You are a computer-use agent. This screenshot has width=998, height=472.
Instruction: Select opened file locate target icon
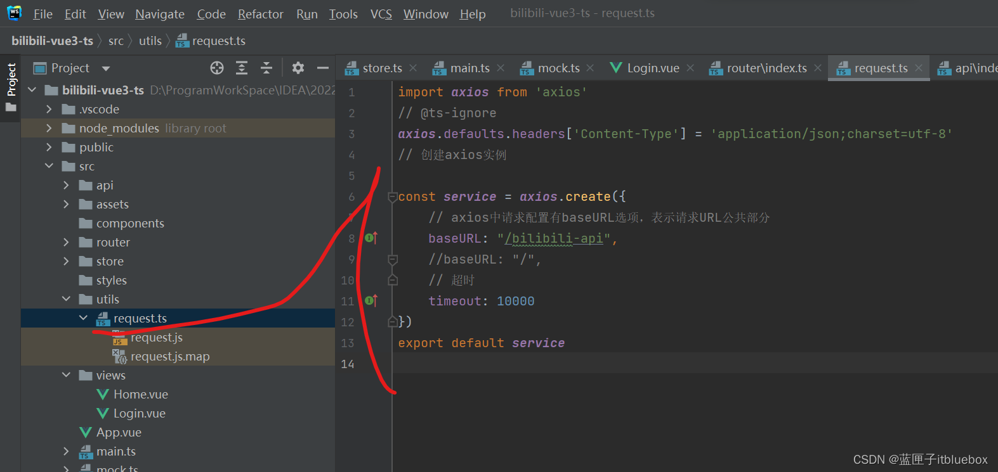pyautogui.click(x=217, y=68)
